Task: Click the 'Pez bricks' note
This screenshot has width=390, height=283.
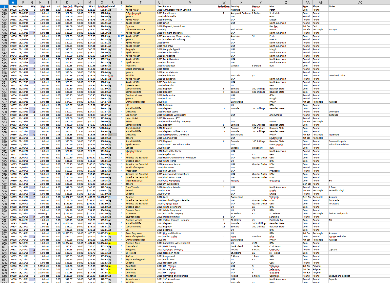Action: click(360, 135)
